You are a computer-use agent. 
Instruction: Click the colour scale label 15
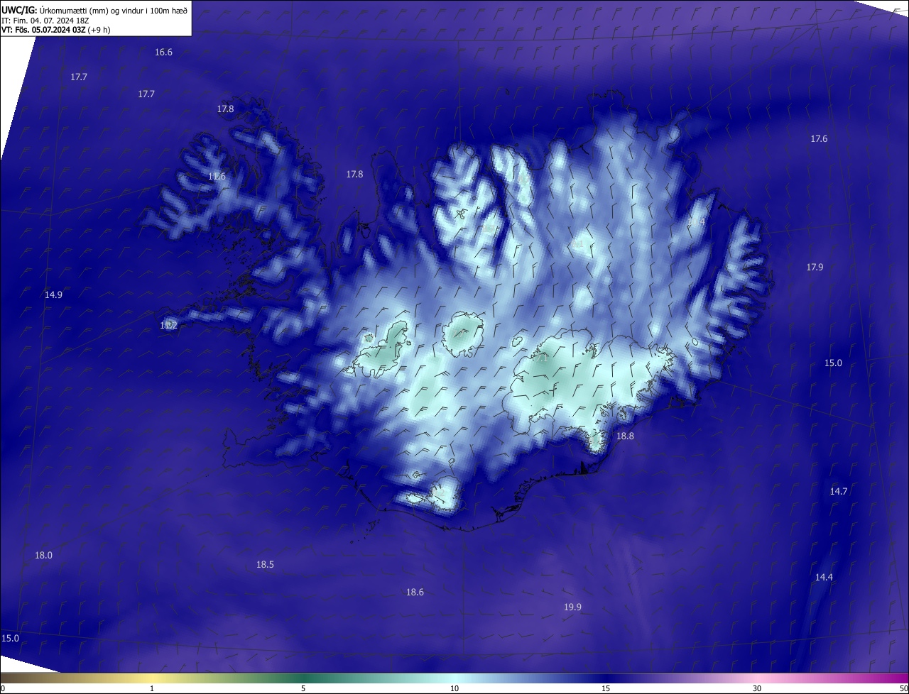pos(606,688)
